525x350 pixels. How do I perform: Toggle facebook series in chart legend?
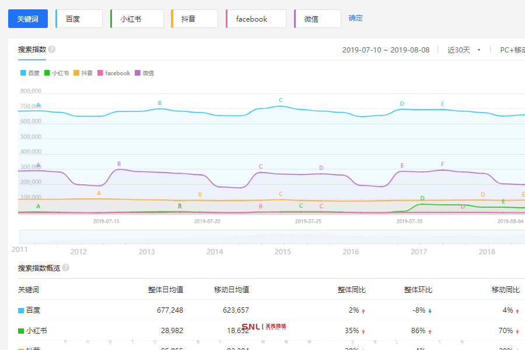click(x=114, y=73)
